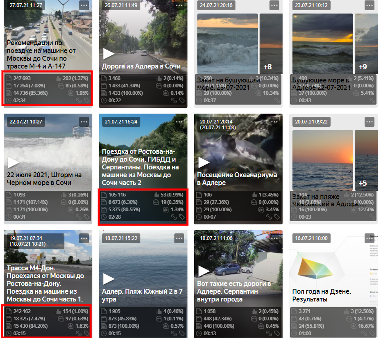The height and width of the screenshot is (338, 381).
Task: Open three-dot menu on 19.07.21 07:34 card
Action: click(x=84, y=238)
